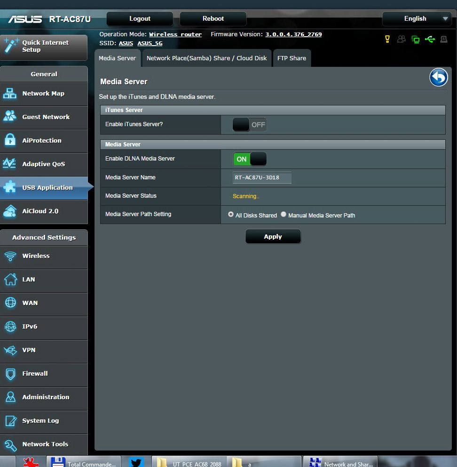Image resolution: width=457 pixels, height=467 pixels.
Task: Turn off the DLNA Media Server switch
Action: [x=250, y=159]
